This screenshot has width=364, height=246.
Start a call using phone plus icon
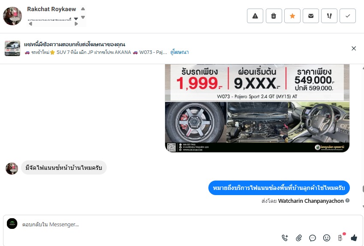pos(285,238)
